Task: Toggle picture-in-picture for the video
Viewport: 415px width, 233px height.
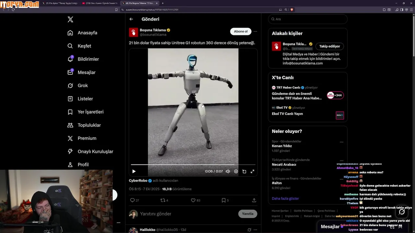Action: click(x=244, y=172)
